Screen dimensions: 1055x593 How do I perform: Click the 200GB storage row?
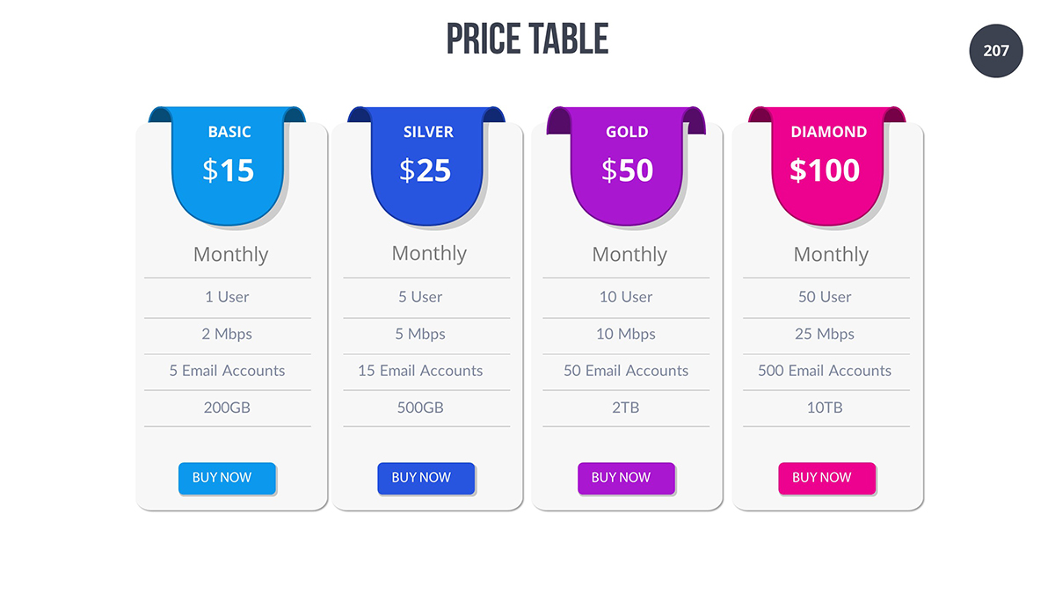coord(227,408)
